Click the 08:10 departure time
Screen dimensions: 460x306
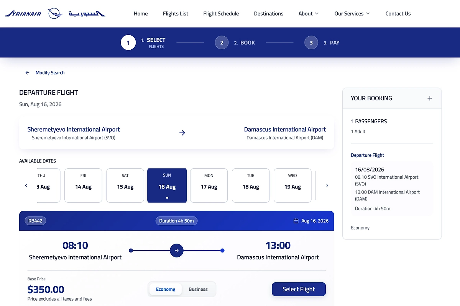point(75,245)
